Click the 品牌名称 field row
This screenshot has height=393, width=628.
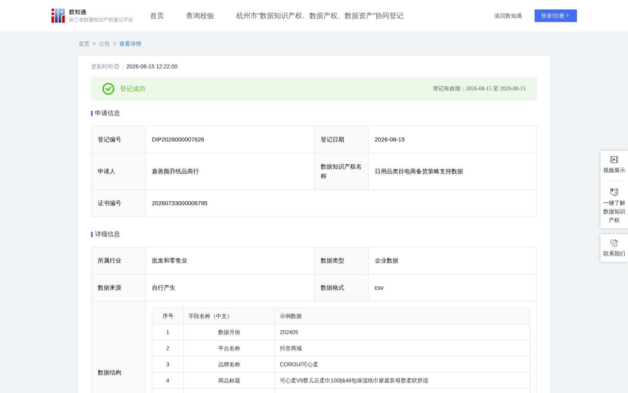click(x=341, y=364)
